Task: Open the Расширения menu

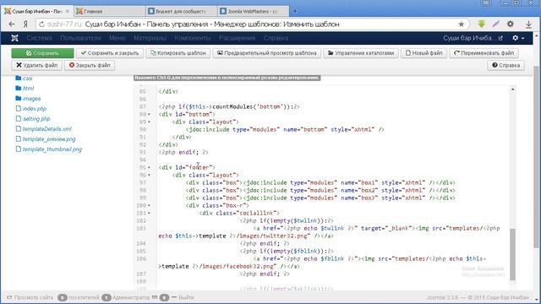Action: pyautogui.click(x=237, y=38)
